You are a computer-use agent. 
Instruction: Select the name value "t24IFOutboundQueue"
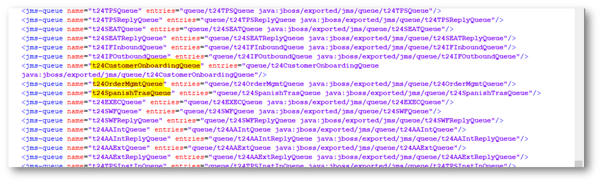pos(129,56)
